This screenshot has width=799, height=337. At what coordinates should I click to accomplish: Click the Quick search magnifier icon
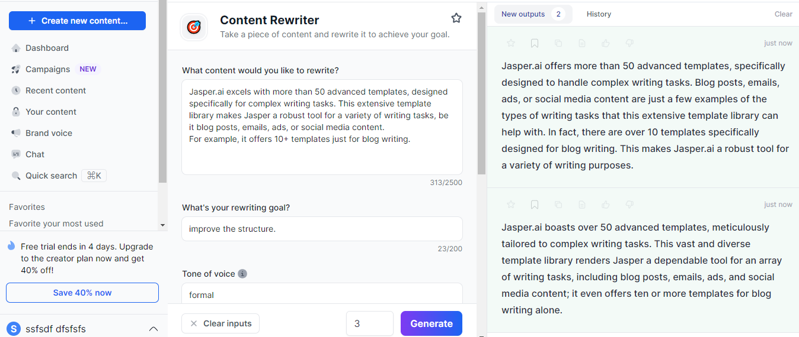click(16, 176)
